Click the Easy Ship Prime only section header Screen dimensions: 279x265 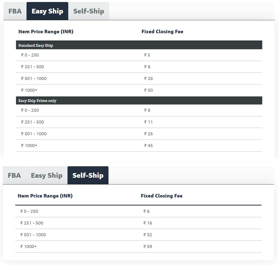pos(139,100)
